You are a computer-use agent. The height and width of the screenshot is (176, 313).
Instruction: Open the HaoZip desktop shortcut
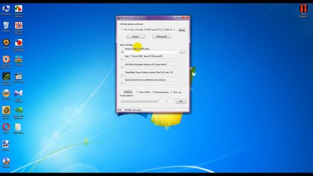[x=19, y=61]
